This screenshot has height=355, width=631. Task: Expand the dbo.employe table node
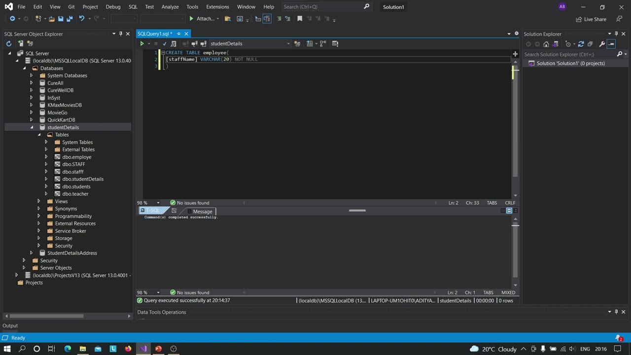[46, 157]
